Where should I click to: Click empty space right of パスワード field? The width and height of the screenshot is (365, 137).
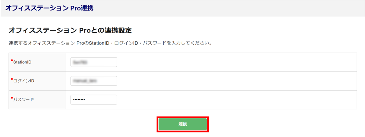(x=228, y=100)
